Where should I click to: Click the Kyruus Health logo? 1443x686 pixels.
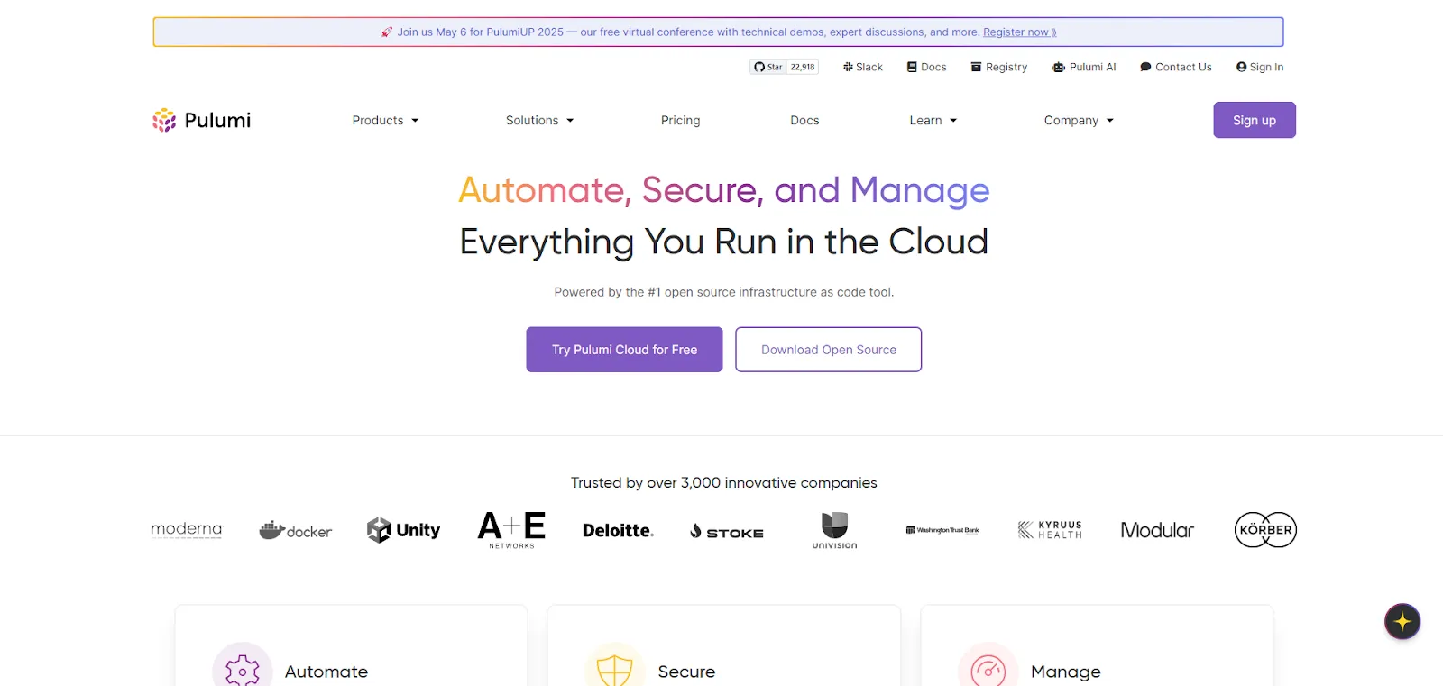pyautogui.click(x=1050, y=530)
